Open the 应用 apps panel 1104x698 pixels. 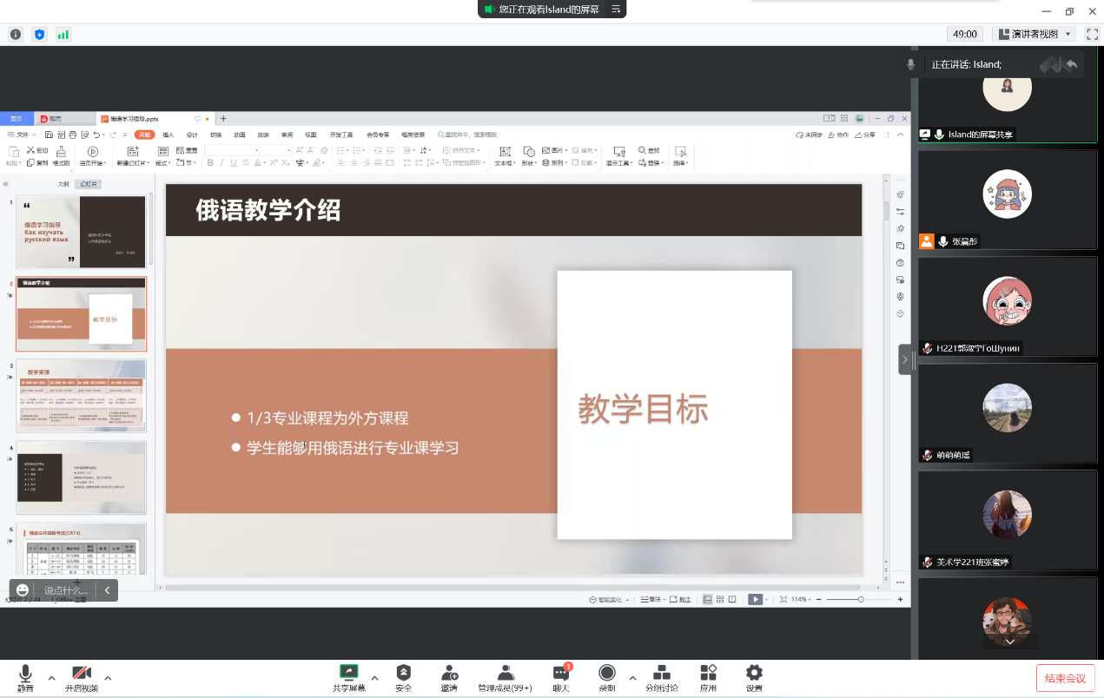(x=708, y=677)
